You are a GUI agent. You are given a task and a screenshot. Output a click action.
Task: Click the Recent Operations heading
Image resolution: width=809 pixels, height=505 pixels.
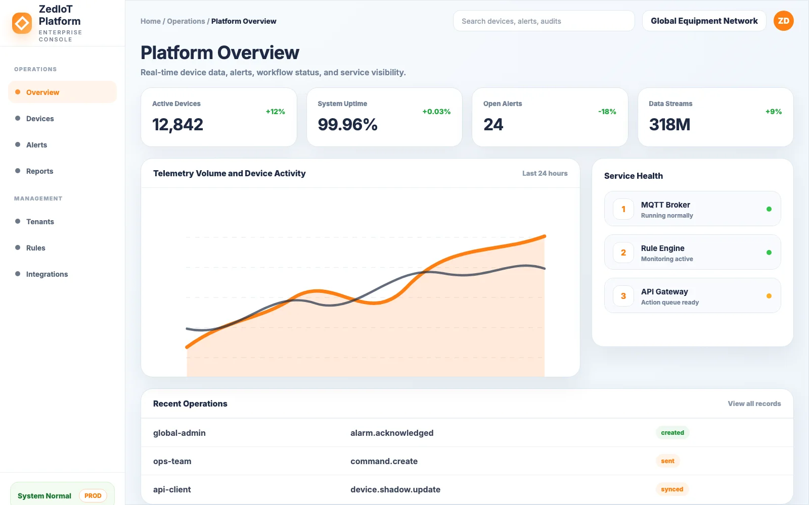pyautogui.click(x=190, y=403)
